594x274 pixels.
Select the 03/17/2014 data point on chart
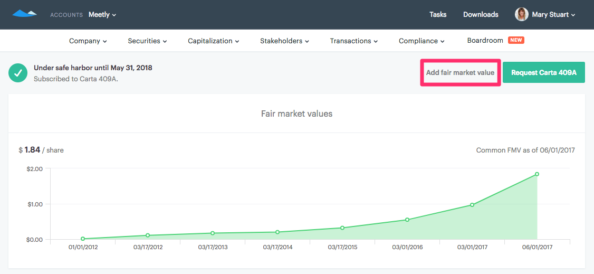pos(277,232)
